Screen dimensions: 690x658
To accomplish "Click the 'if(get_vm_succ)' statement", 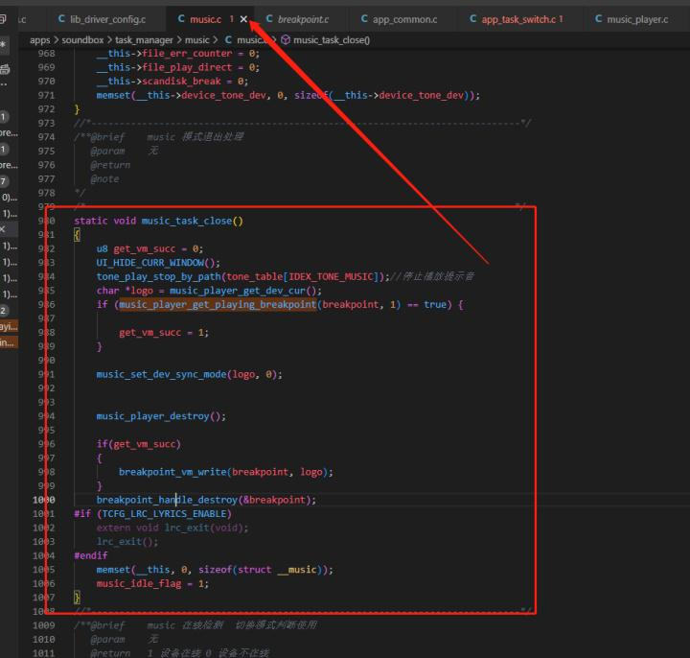I will (x=139, y=444).
